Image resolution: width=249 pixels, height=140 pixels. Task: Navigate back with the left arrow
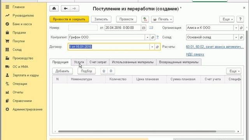pyautogui.click(x=66, y=9)
